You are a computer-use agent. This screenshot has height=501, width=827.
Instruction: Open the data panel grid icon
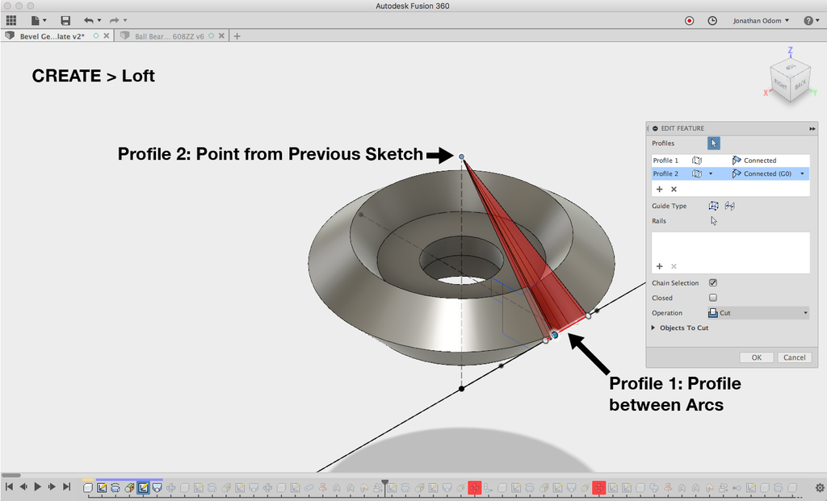click(x=11, y=20)
